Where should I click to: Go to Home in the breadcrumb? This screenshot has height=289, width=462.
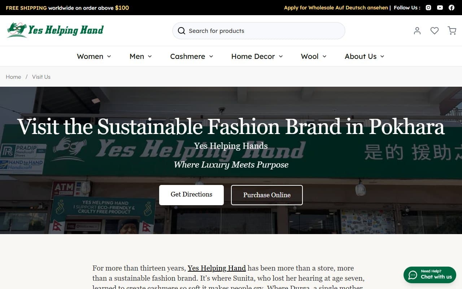pos(13,77)
